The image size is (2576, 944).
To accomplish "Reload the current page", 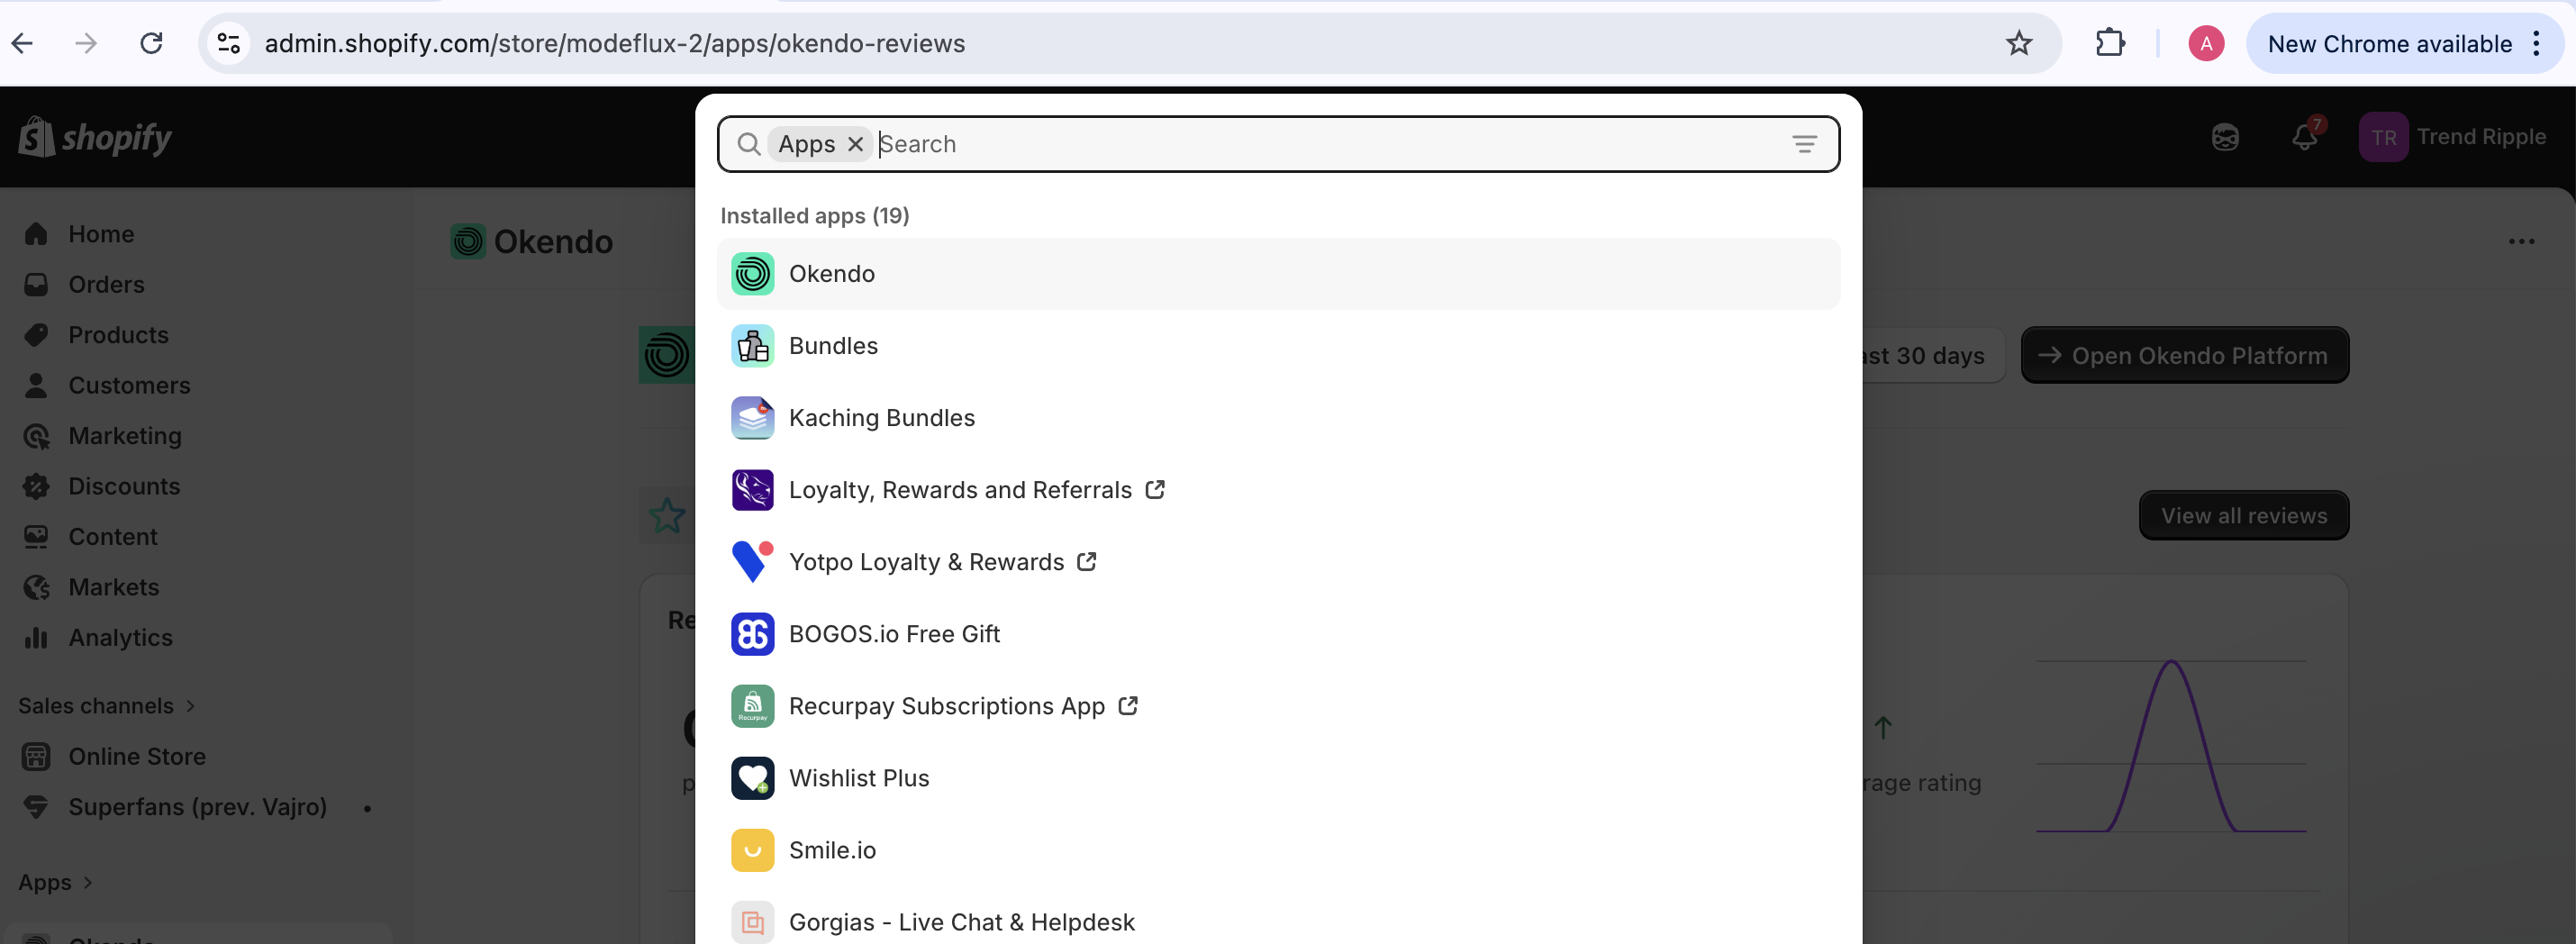I will pyautogui.click(x=151, y=43).
